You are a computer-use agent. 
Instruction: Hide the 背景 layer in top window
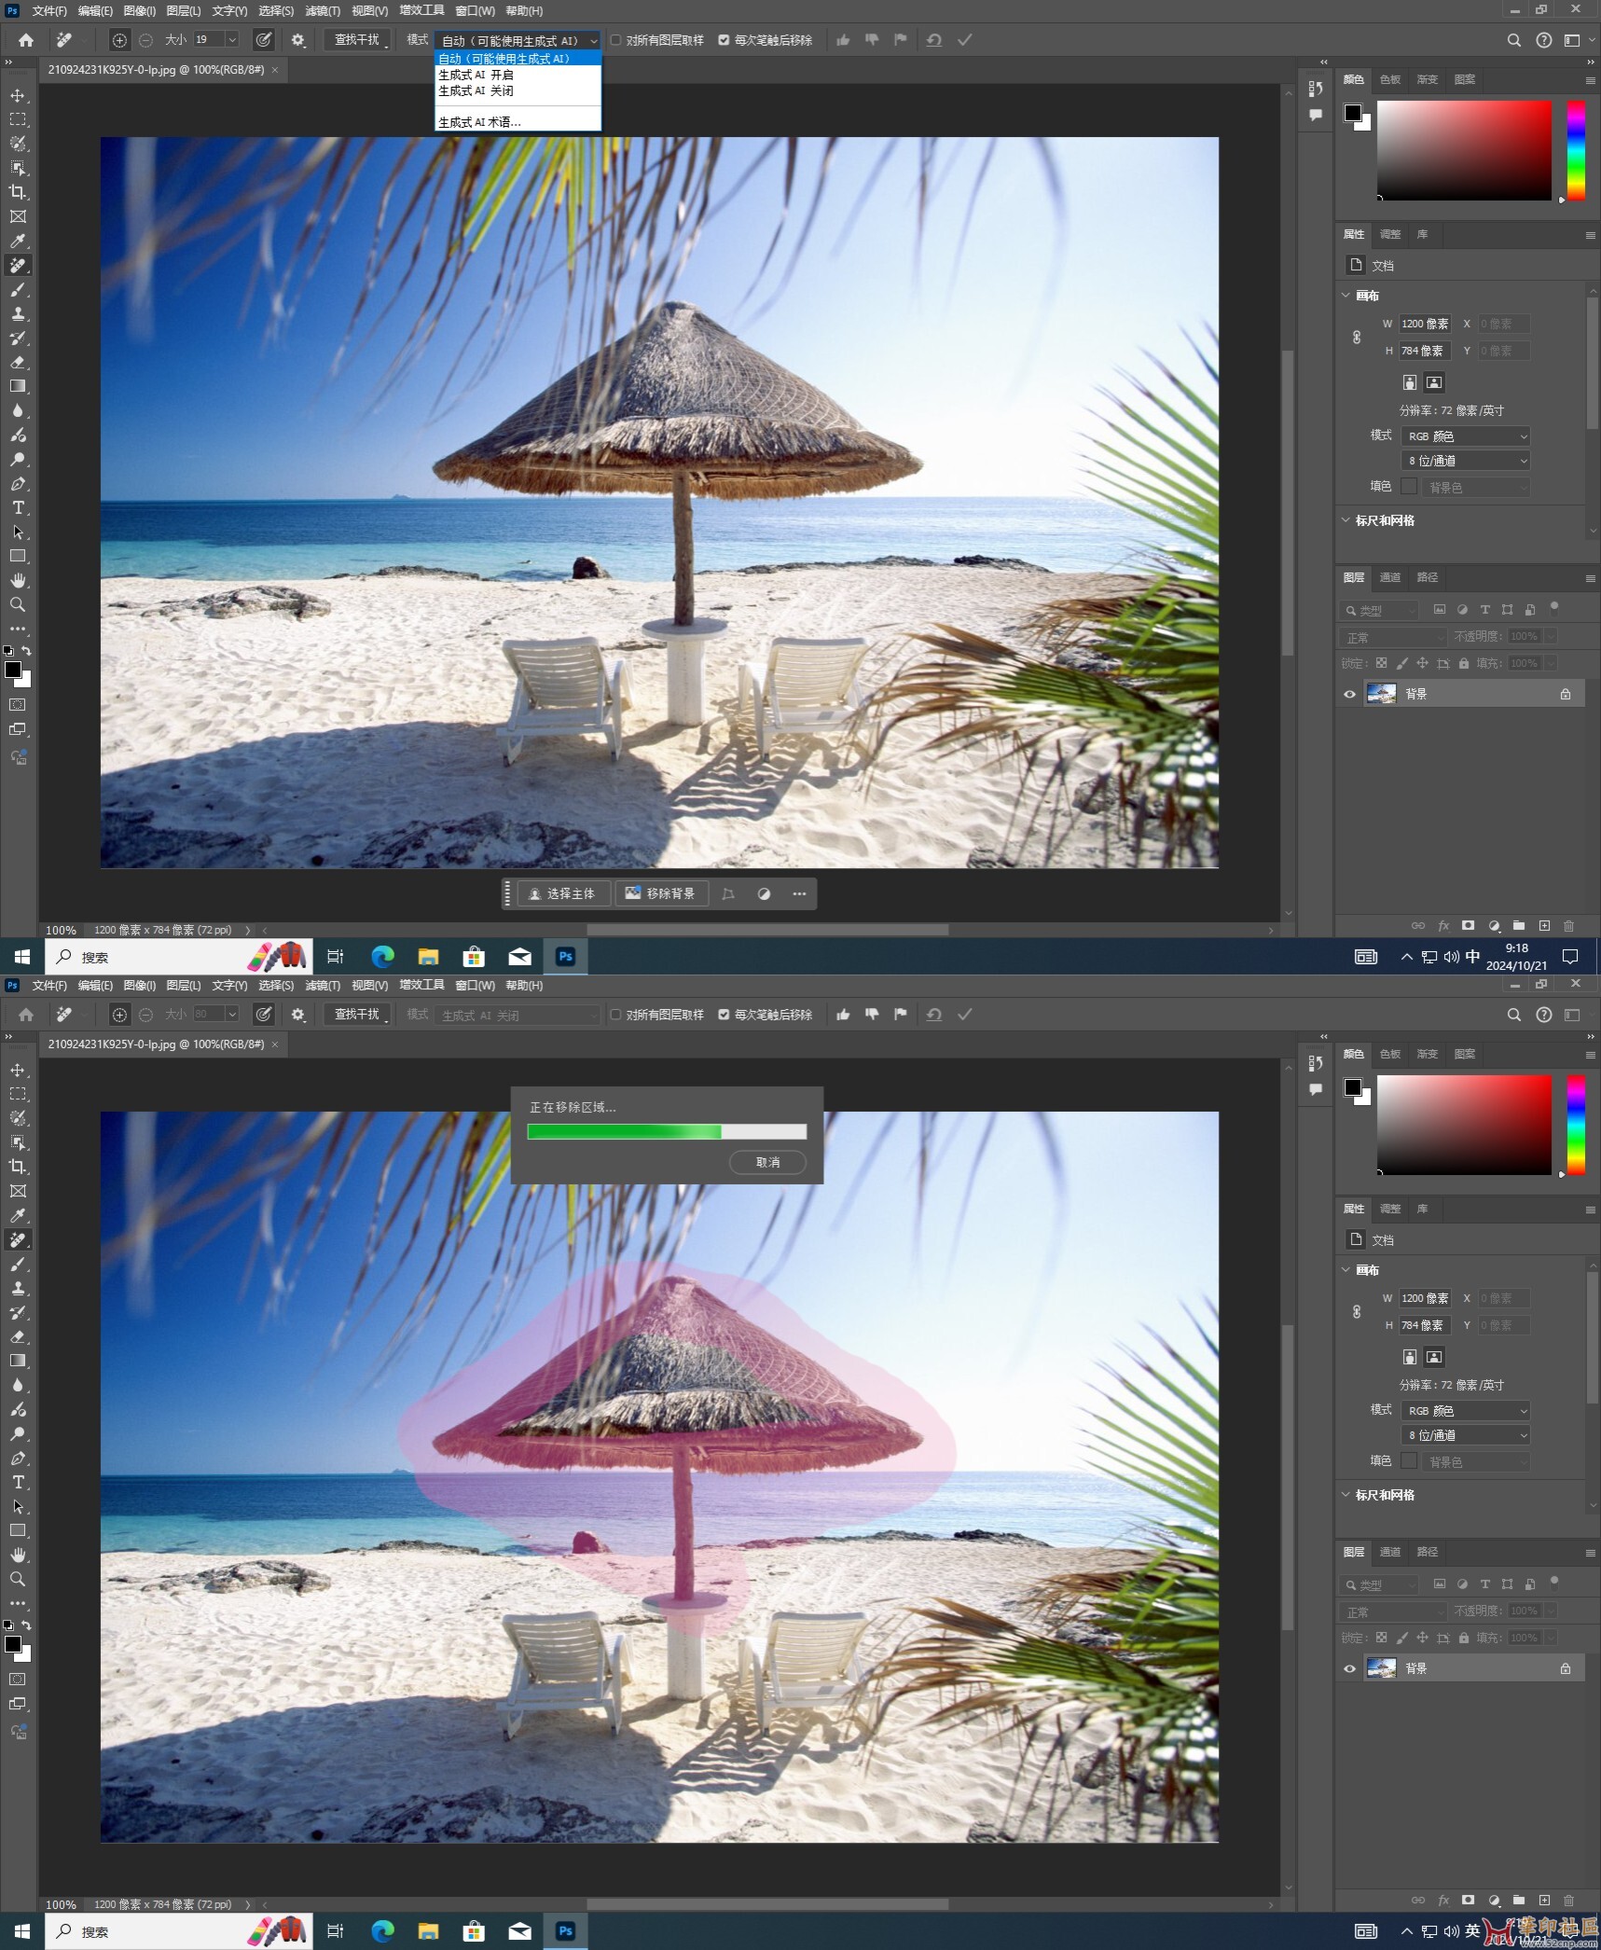1349,694
